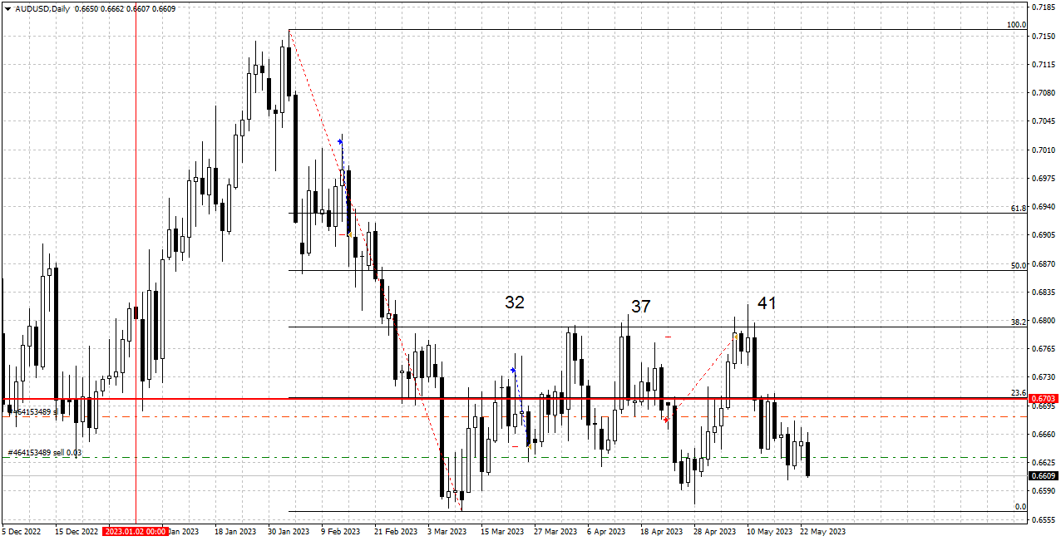Click the 0.6870 price scale value
This screenshot has height=541, width=1061.
pos(1044,264)
